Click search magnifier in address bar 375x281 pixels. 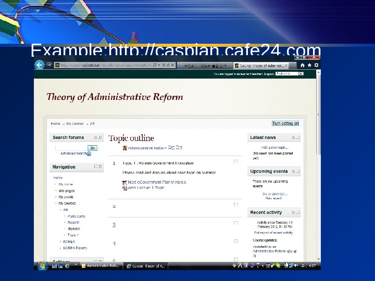point(155,65)
